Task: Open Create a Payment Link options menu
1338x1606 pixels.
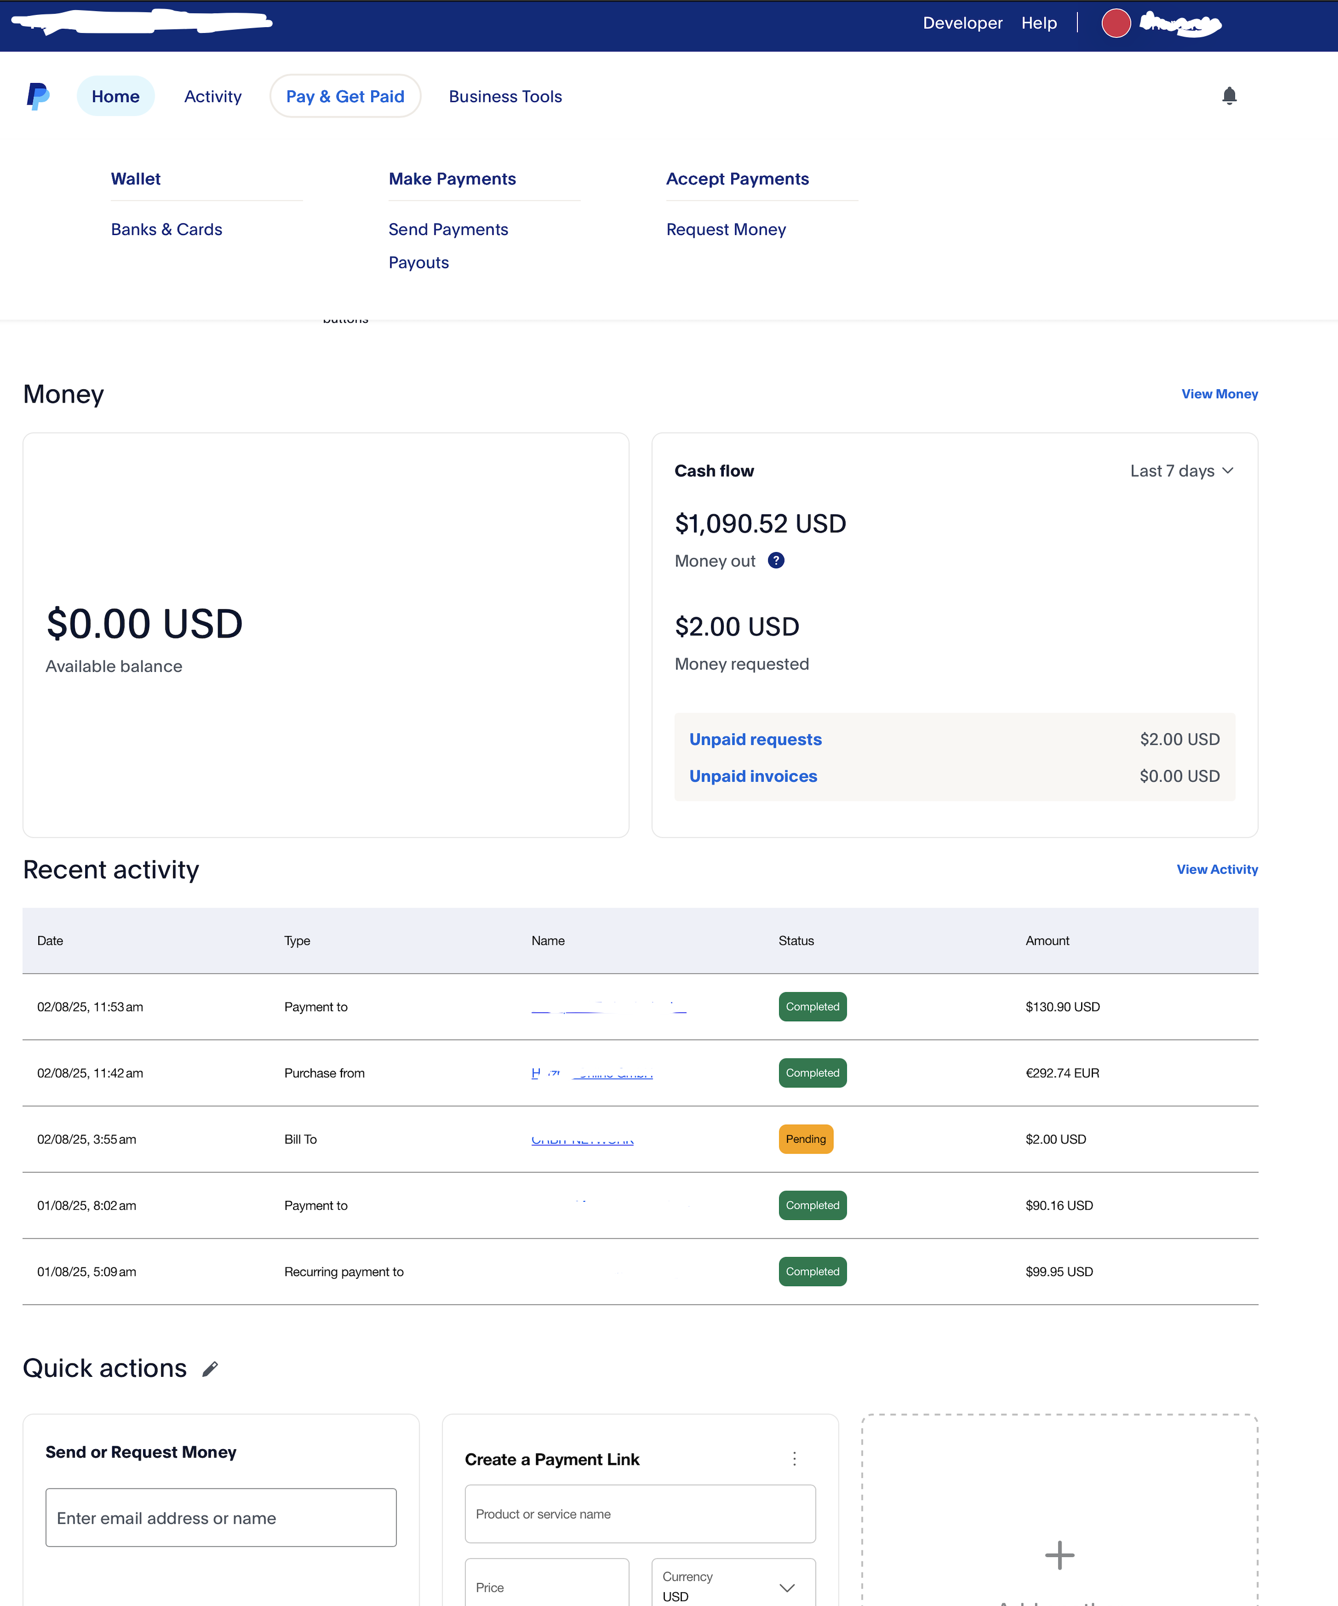Action: 795,1458
